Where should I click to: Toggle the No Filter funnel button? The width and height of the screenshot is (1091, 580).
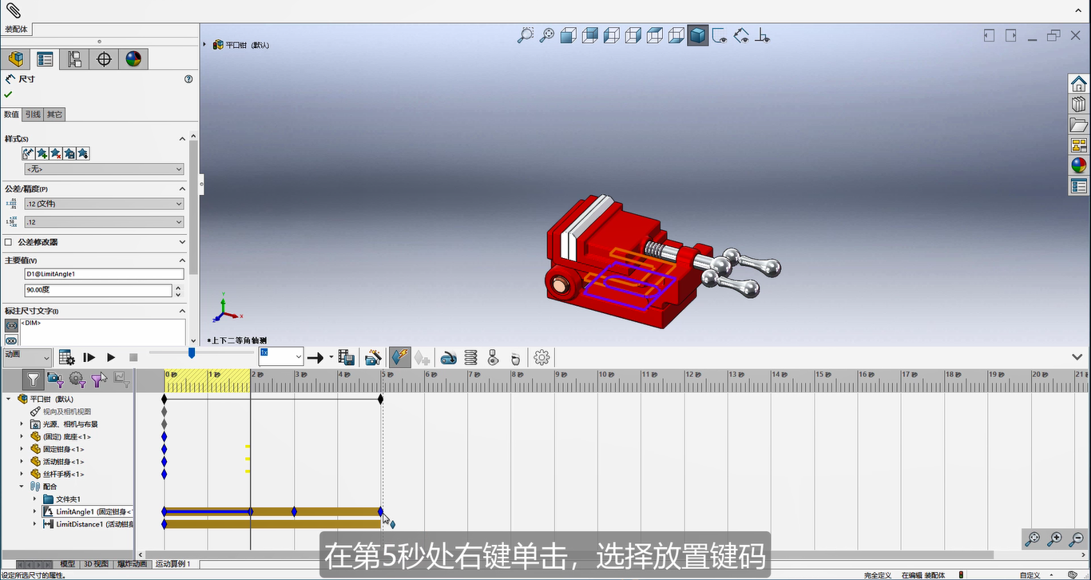pos(33,379)
